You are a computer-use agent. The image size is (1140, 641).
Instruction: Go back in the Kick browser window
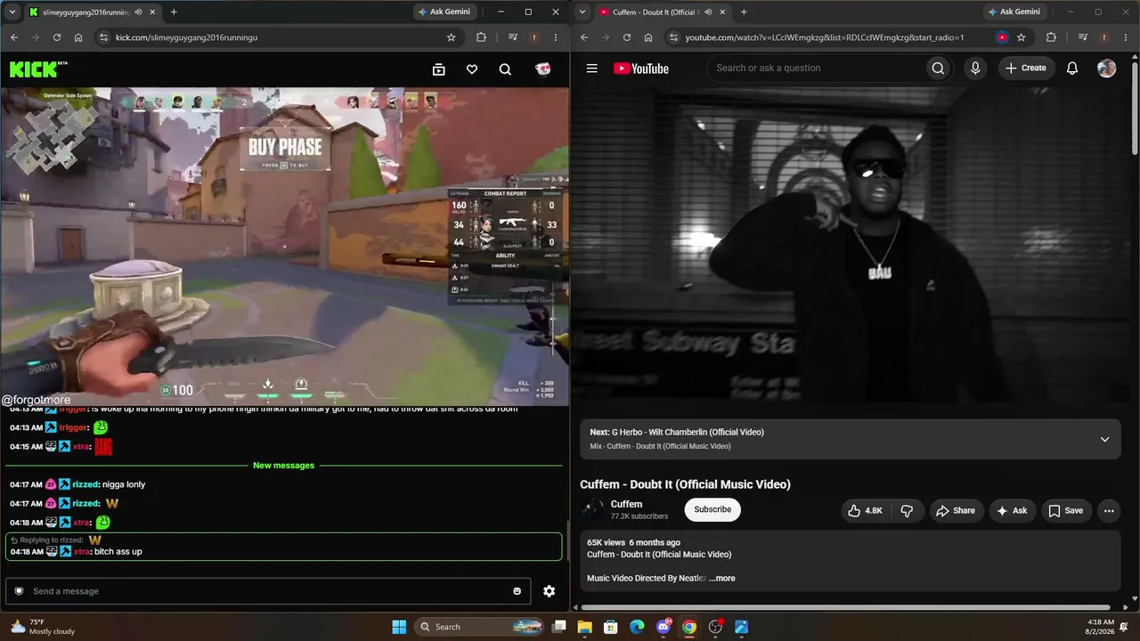(x=14, y=37)
